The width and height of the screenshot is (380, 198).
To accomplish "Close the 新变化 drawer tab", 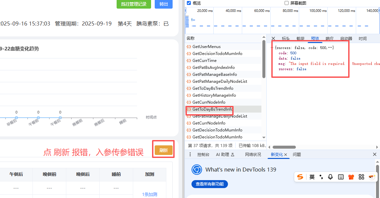I will (286, 155).
